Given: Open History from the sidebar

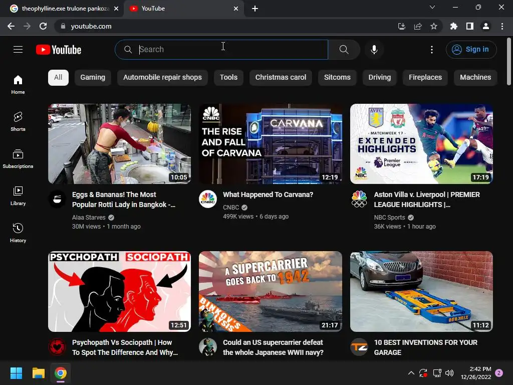Looking at the screenshot, I should (x=18, y=233).
